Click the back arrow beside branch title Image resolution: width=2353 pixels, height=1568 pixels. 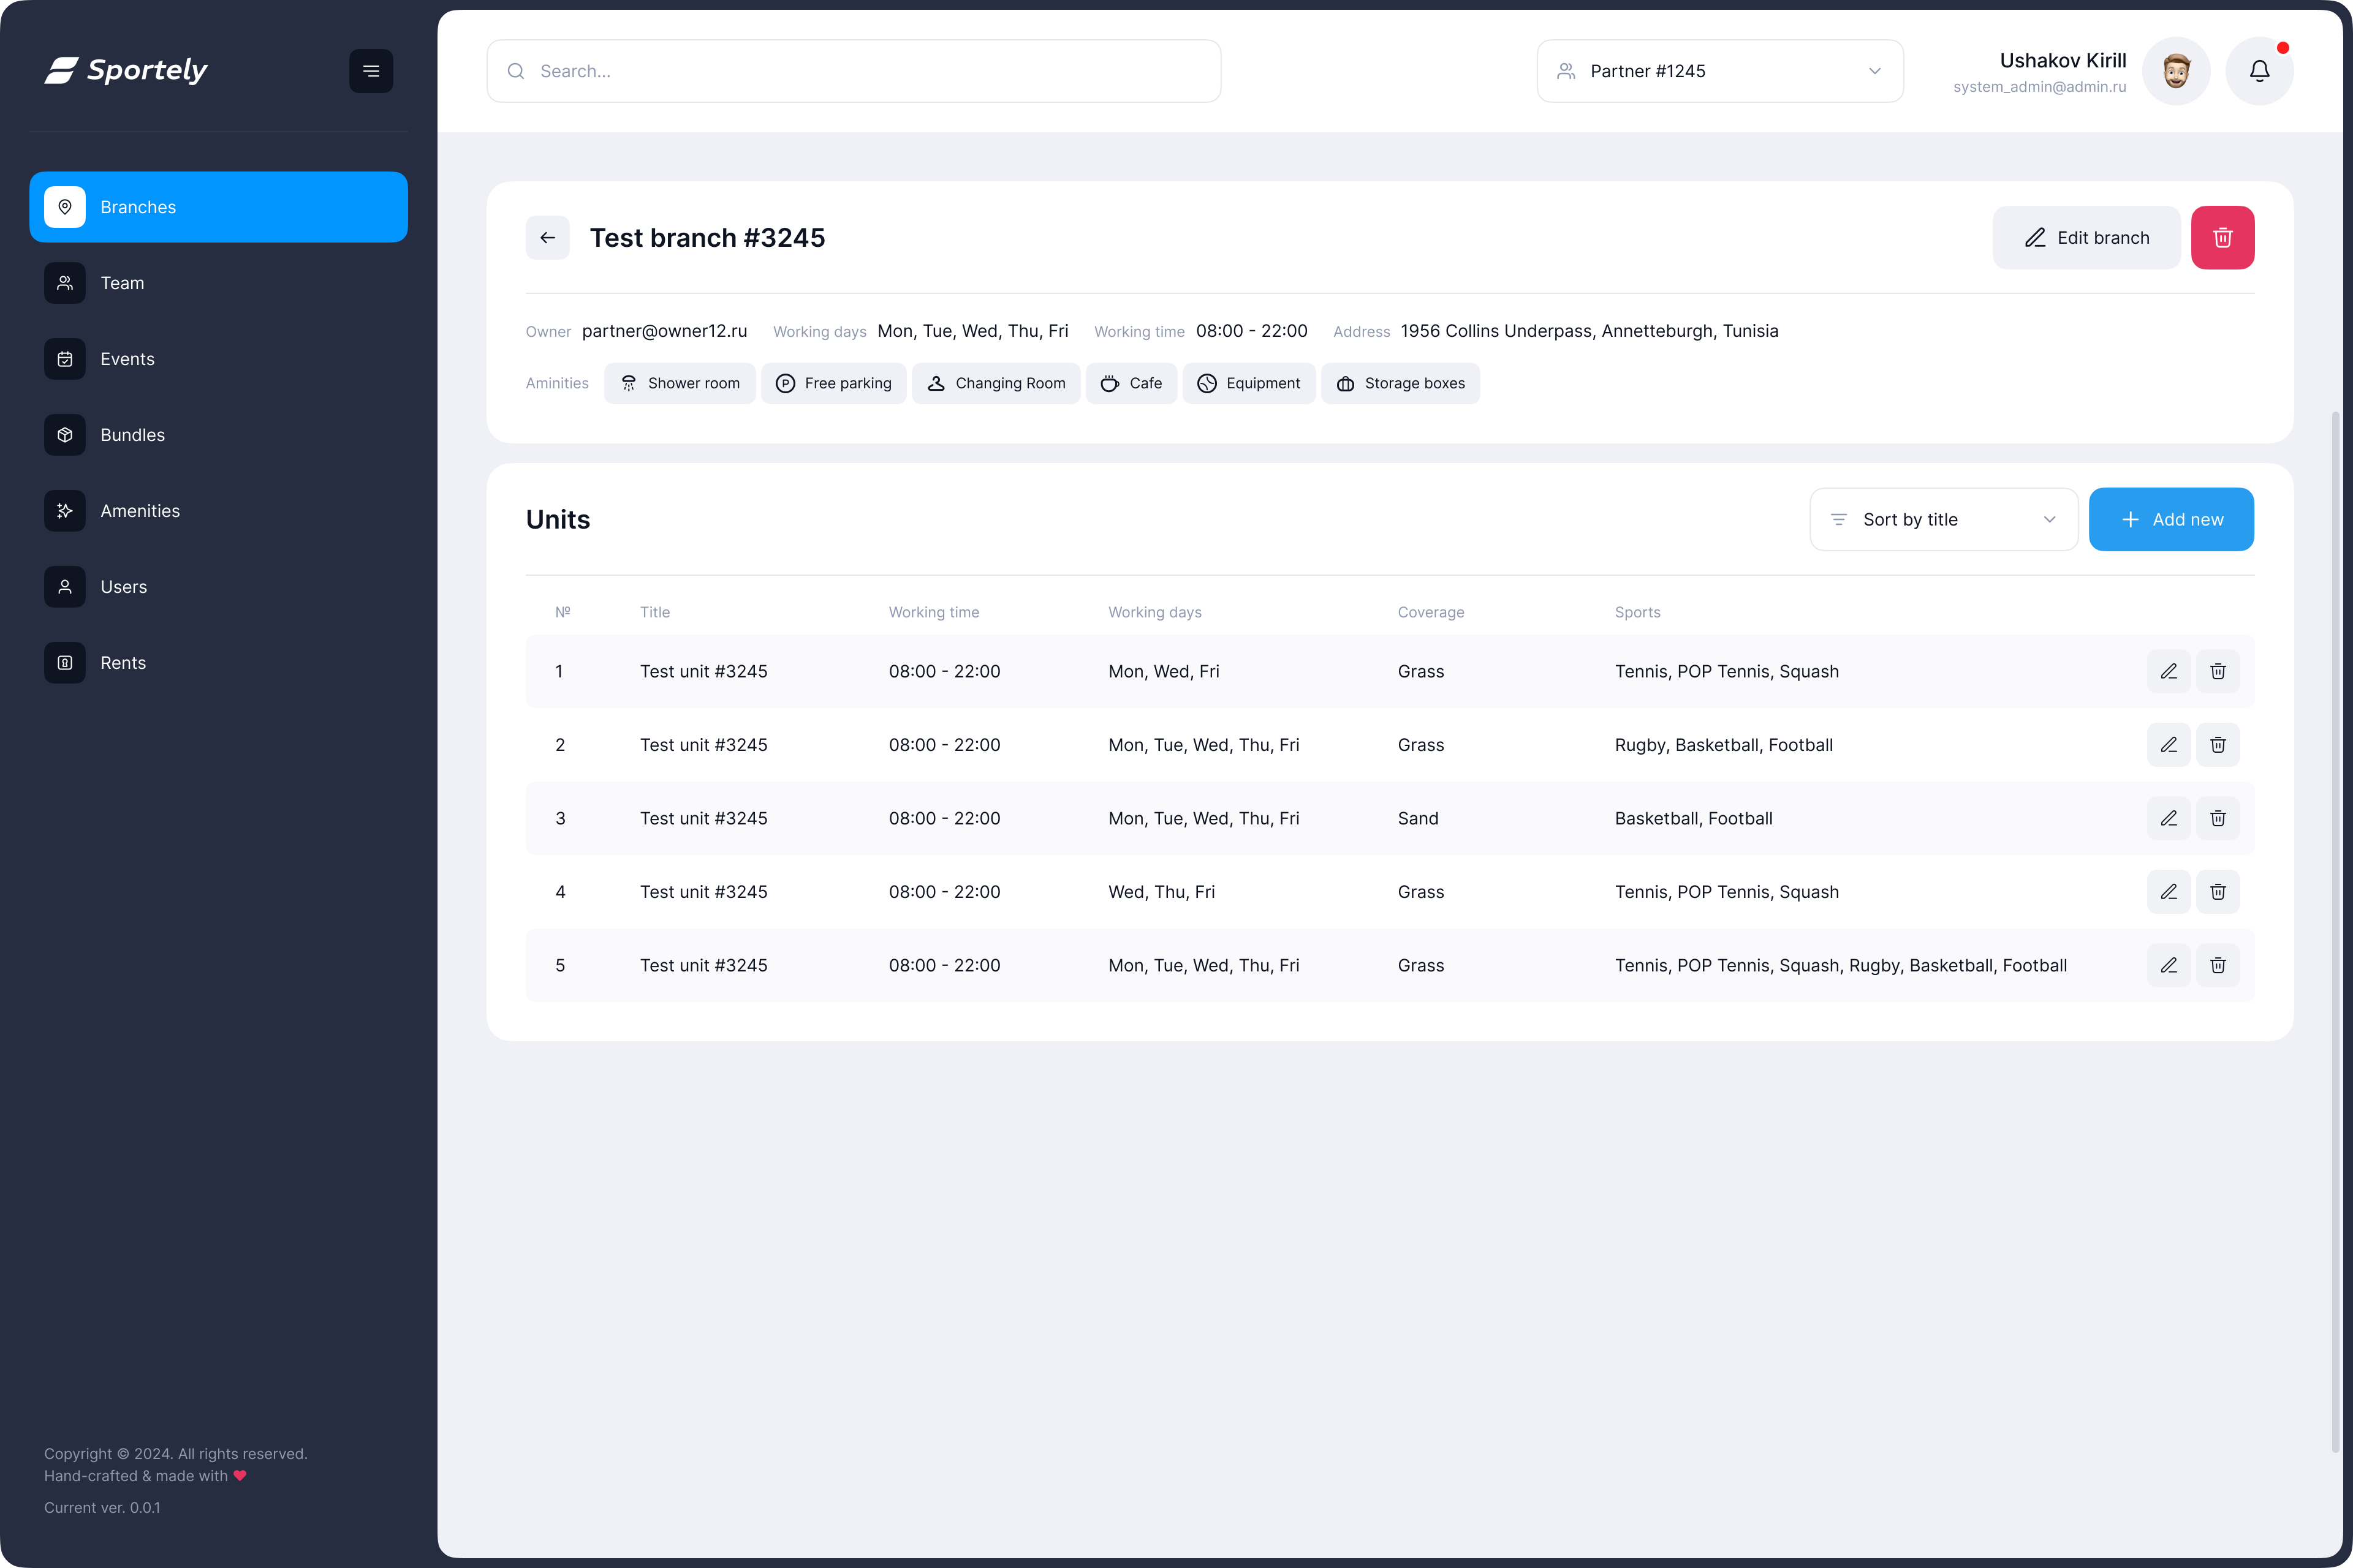pos(547,238)
